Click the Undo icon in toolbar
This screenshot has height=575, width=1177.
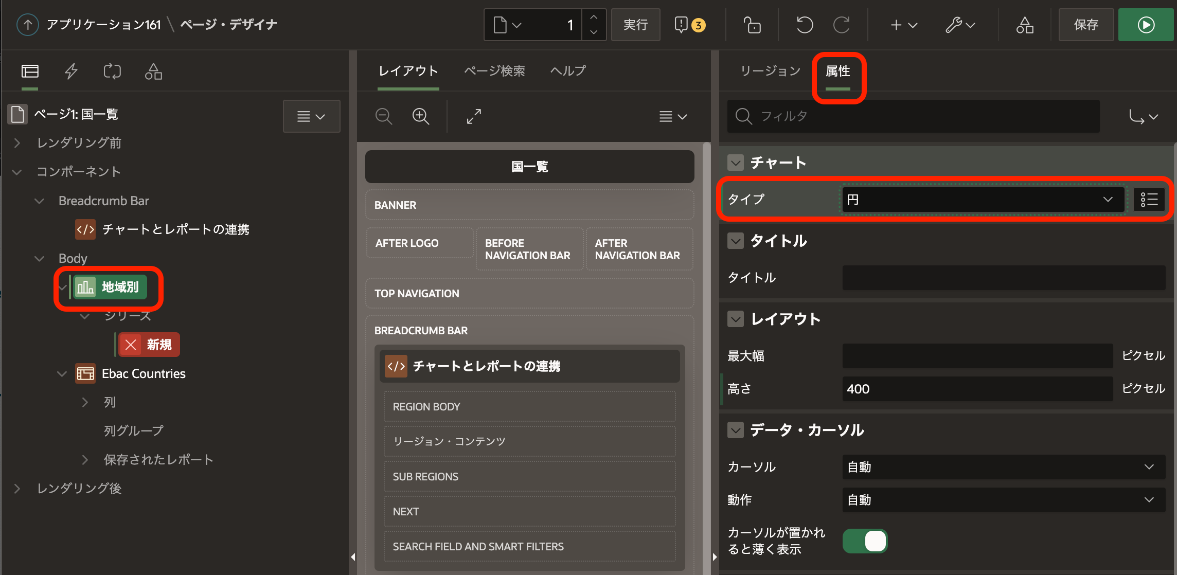(805, 25)
